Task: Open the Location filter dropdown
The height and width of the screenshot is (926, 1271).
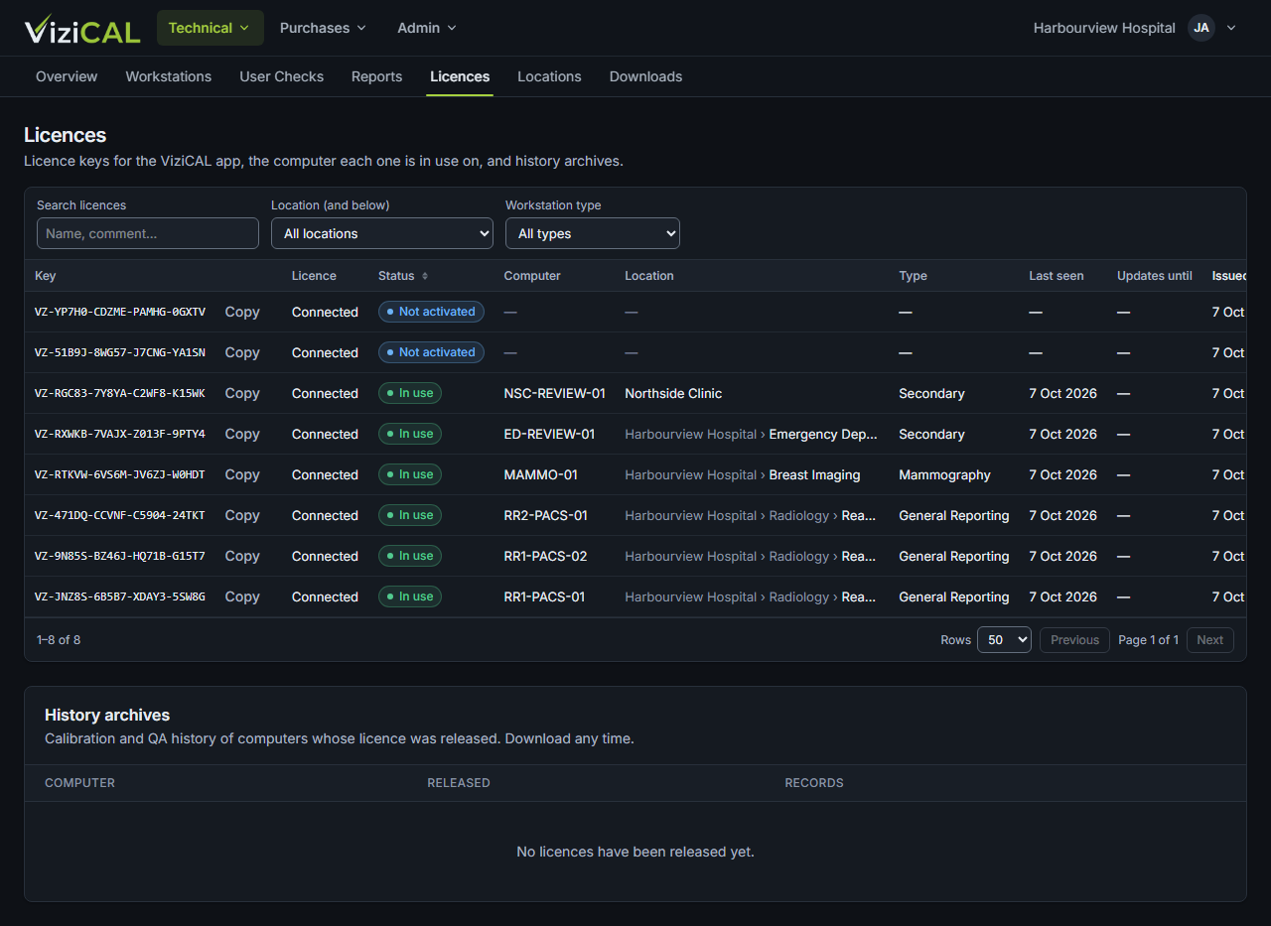Action: coord(382,233)
